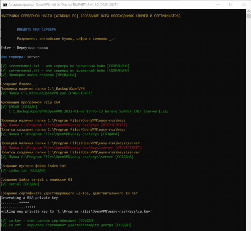The width and height of the screenshot is (251, 231).
Task: Click ca.key - ключ центра сертификации line
Action: point(48,220)
